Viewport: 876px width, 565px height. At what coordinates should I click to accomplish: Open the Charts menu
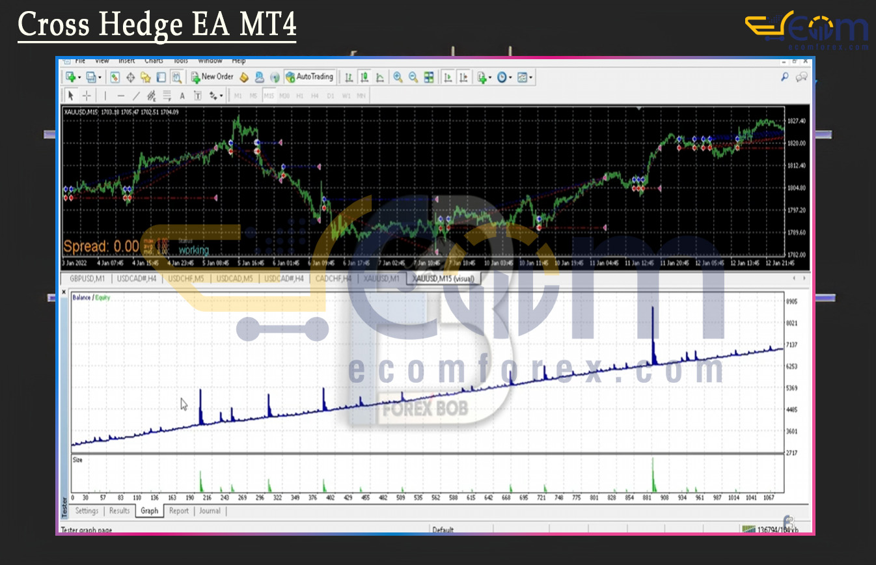154,61
